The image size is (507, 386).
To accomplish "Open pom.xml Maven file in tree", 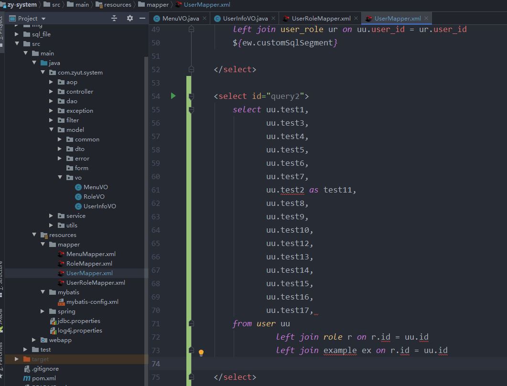I will (43, 378).
